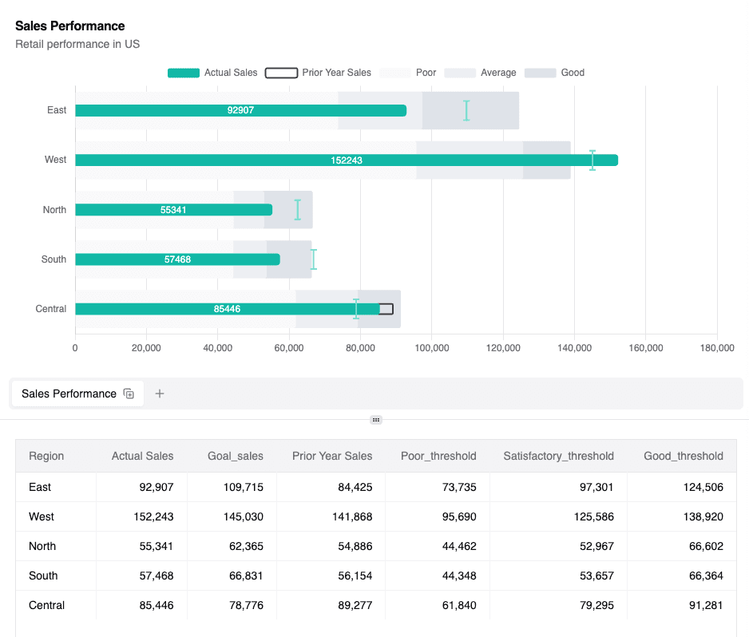Click the Good legend color swatch

pos(540,73)
